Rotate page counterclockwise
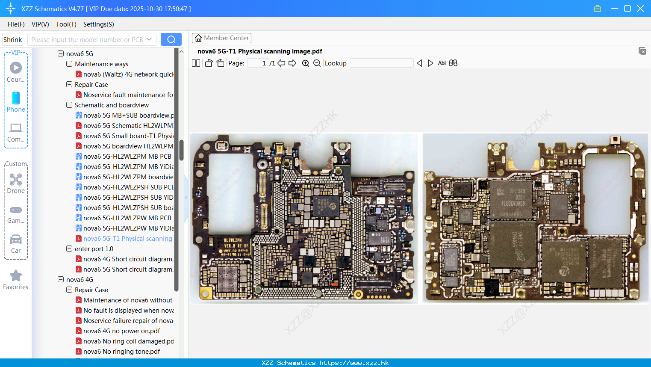The height and width of the screenshot is (367, 651). (209, 63)
